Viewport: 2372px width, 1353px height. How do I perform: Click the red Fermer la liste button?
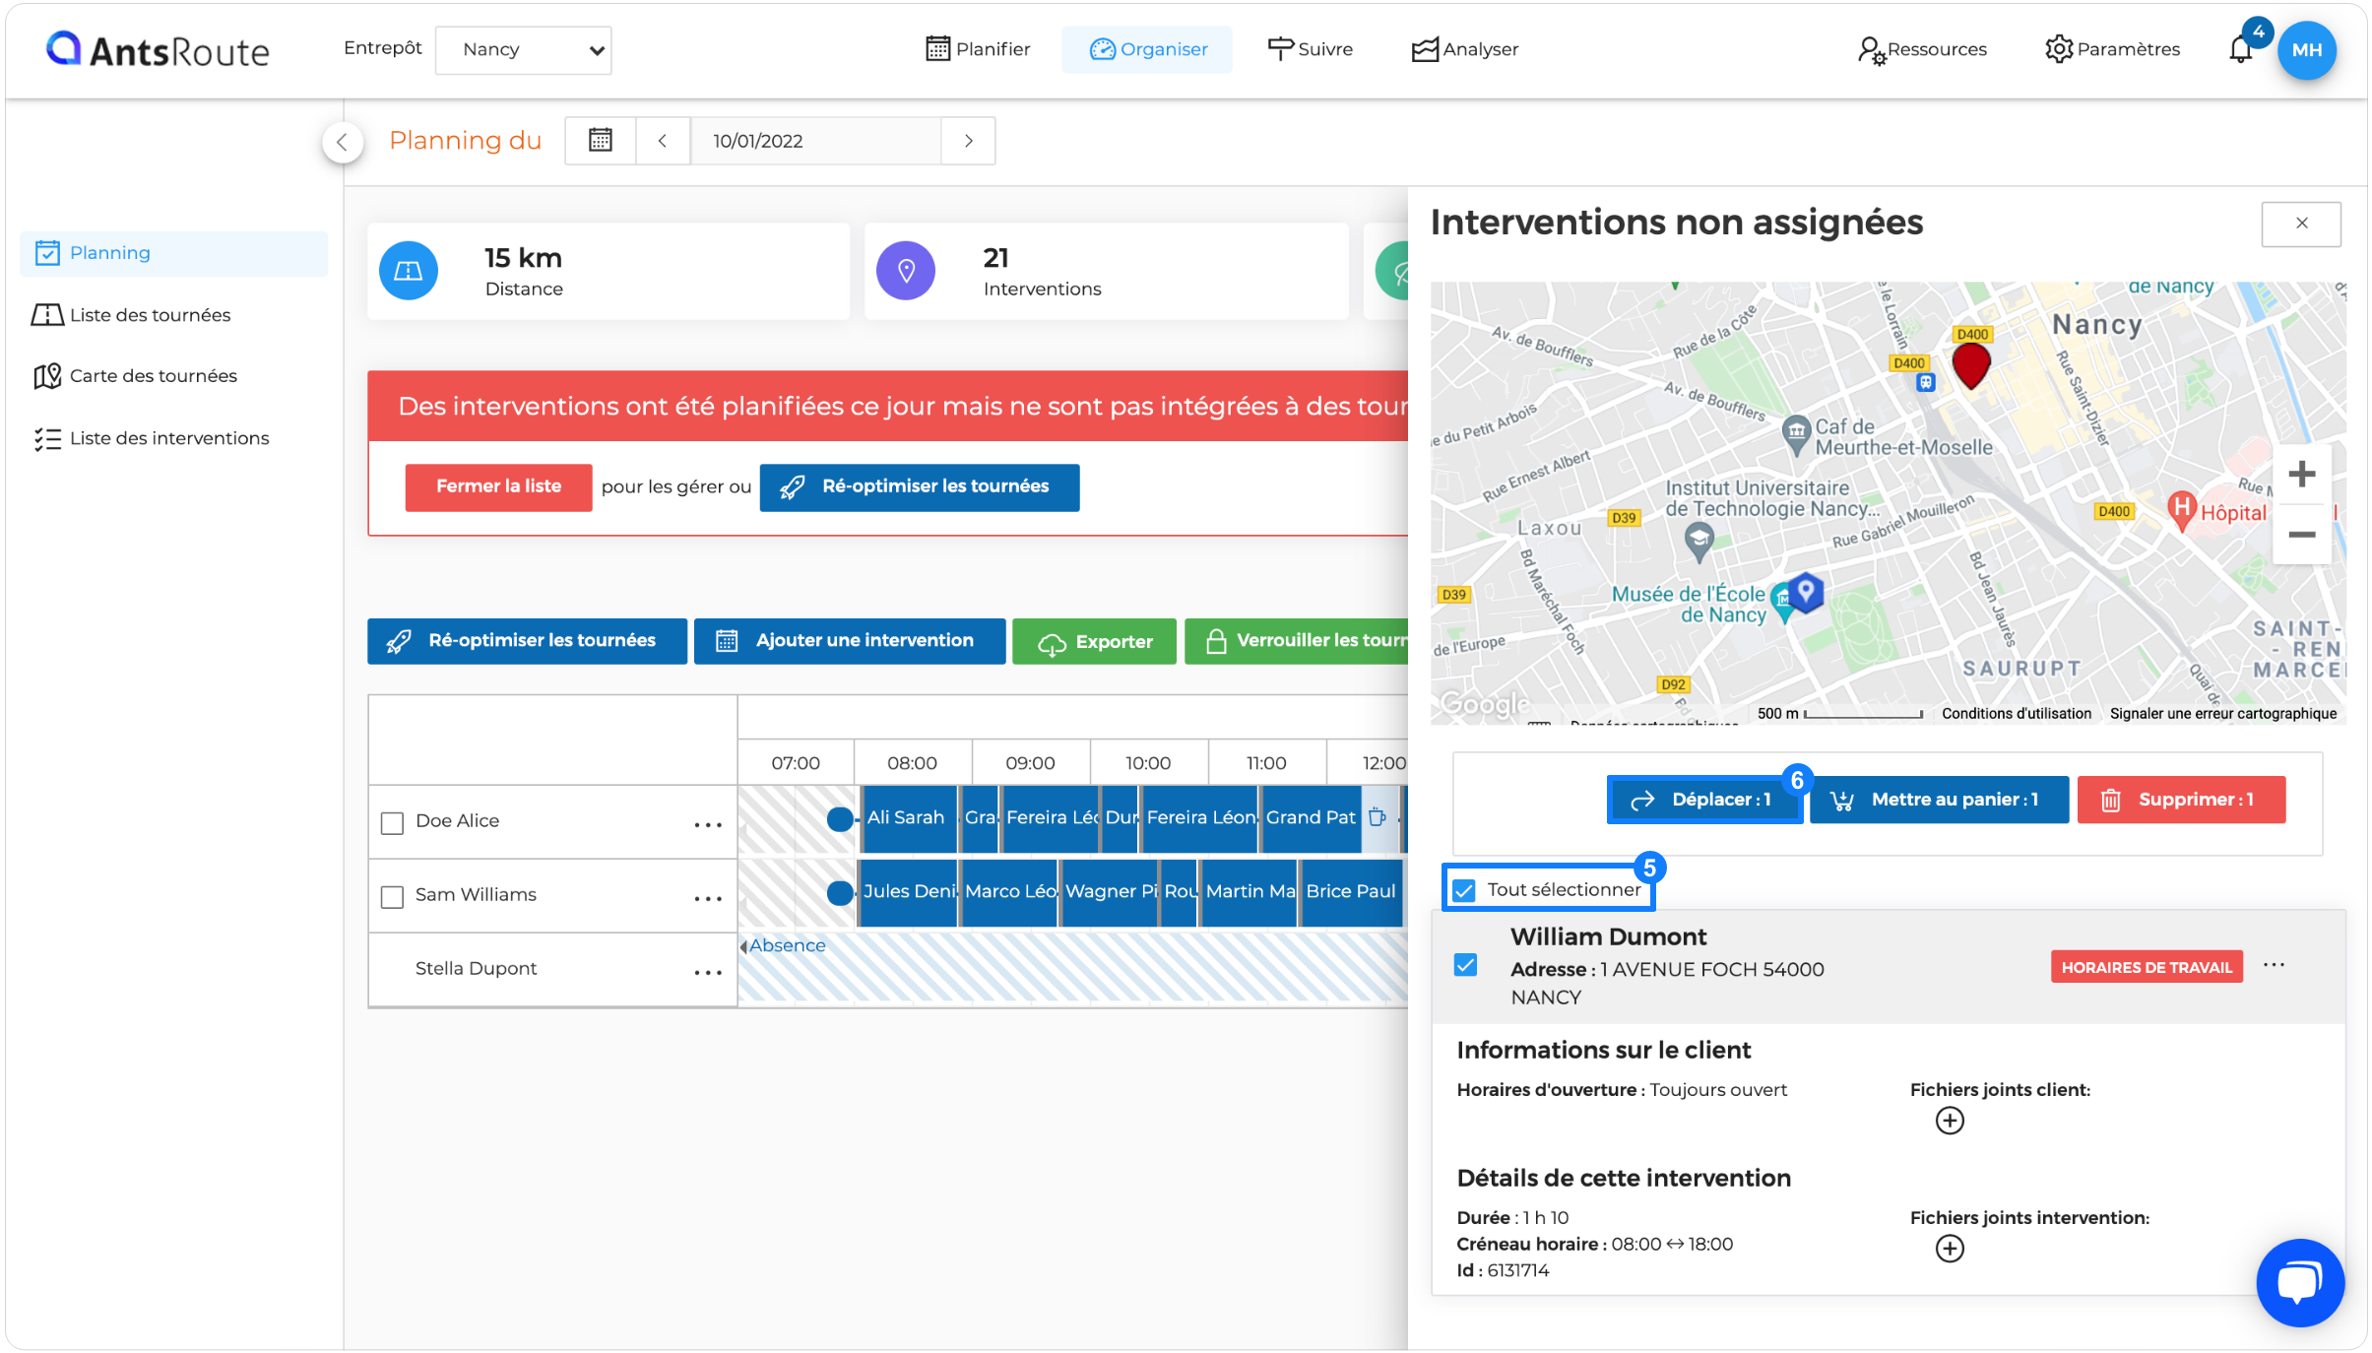pos(498,486)
